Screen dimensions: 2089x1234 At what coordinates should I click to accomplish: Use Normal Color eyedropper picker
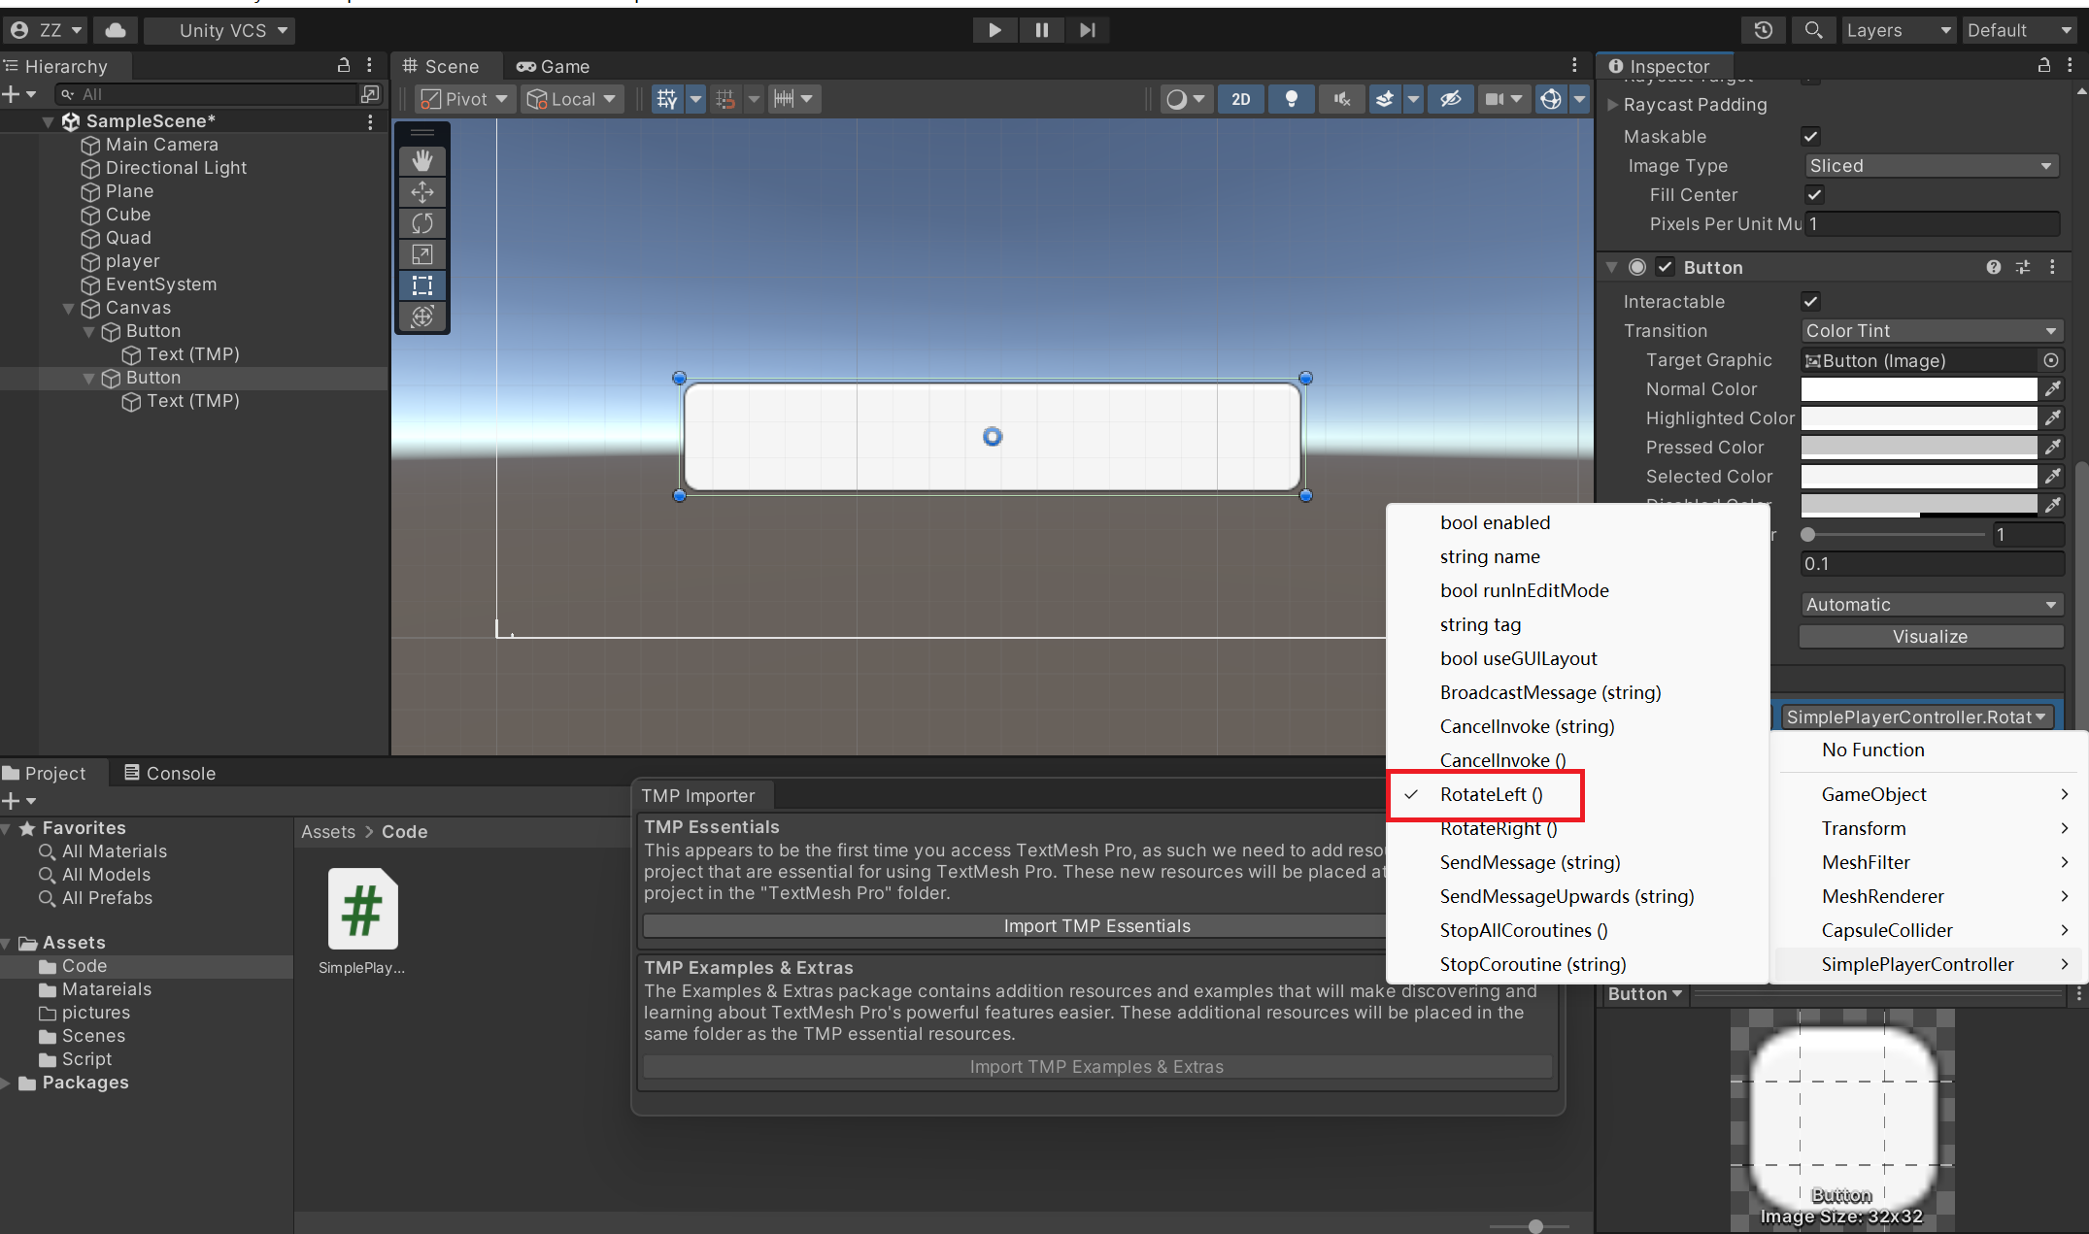click(x=2052, y=389)
